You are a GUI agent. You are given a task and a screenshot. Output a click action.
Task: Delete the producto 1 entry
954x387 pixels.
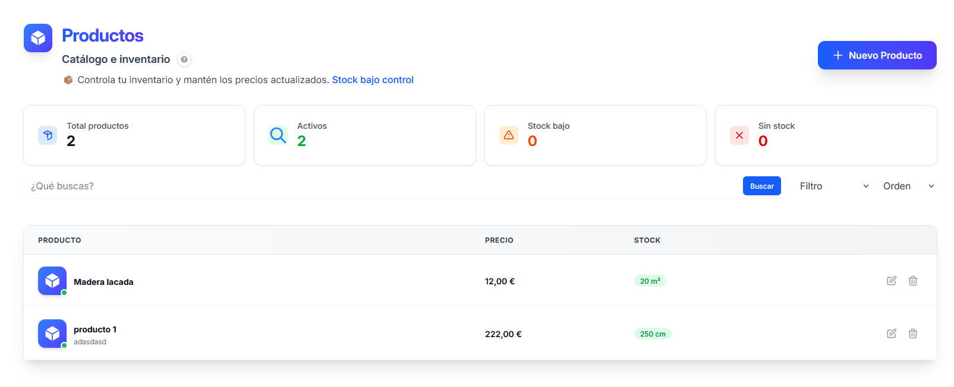(913, 334)
